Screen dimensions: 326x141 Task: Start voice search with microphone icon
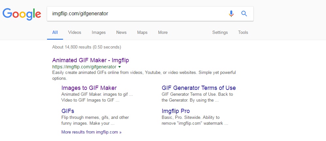click(x=231, y=14)
